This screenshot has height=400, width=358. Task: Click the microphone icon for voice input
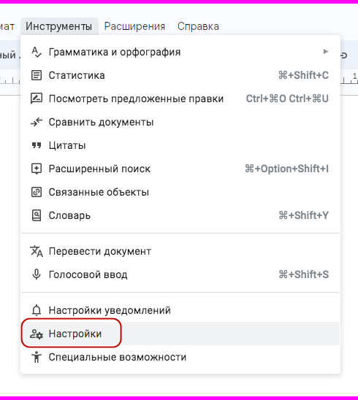pos(37,274)
